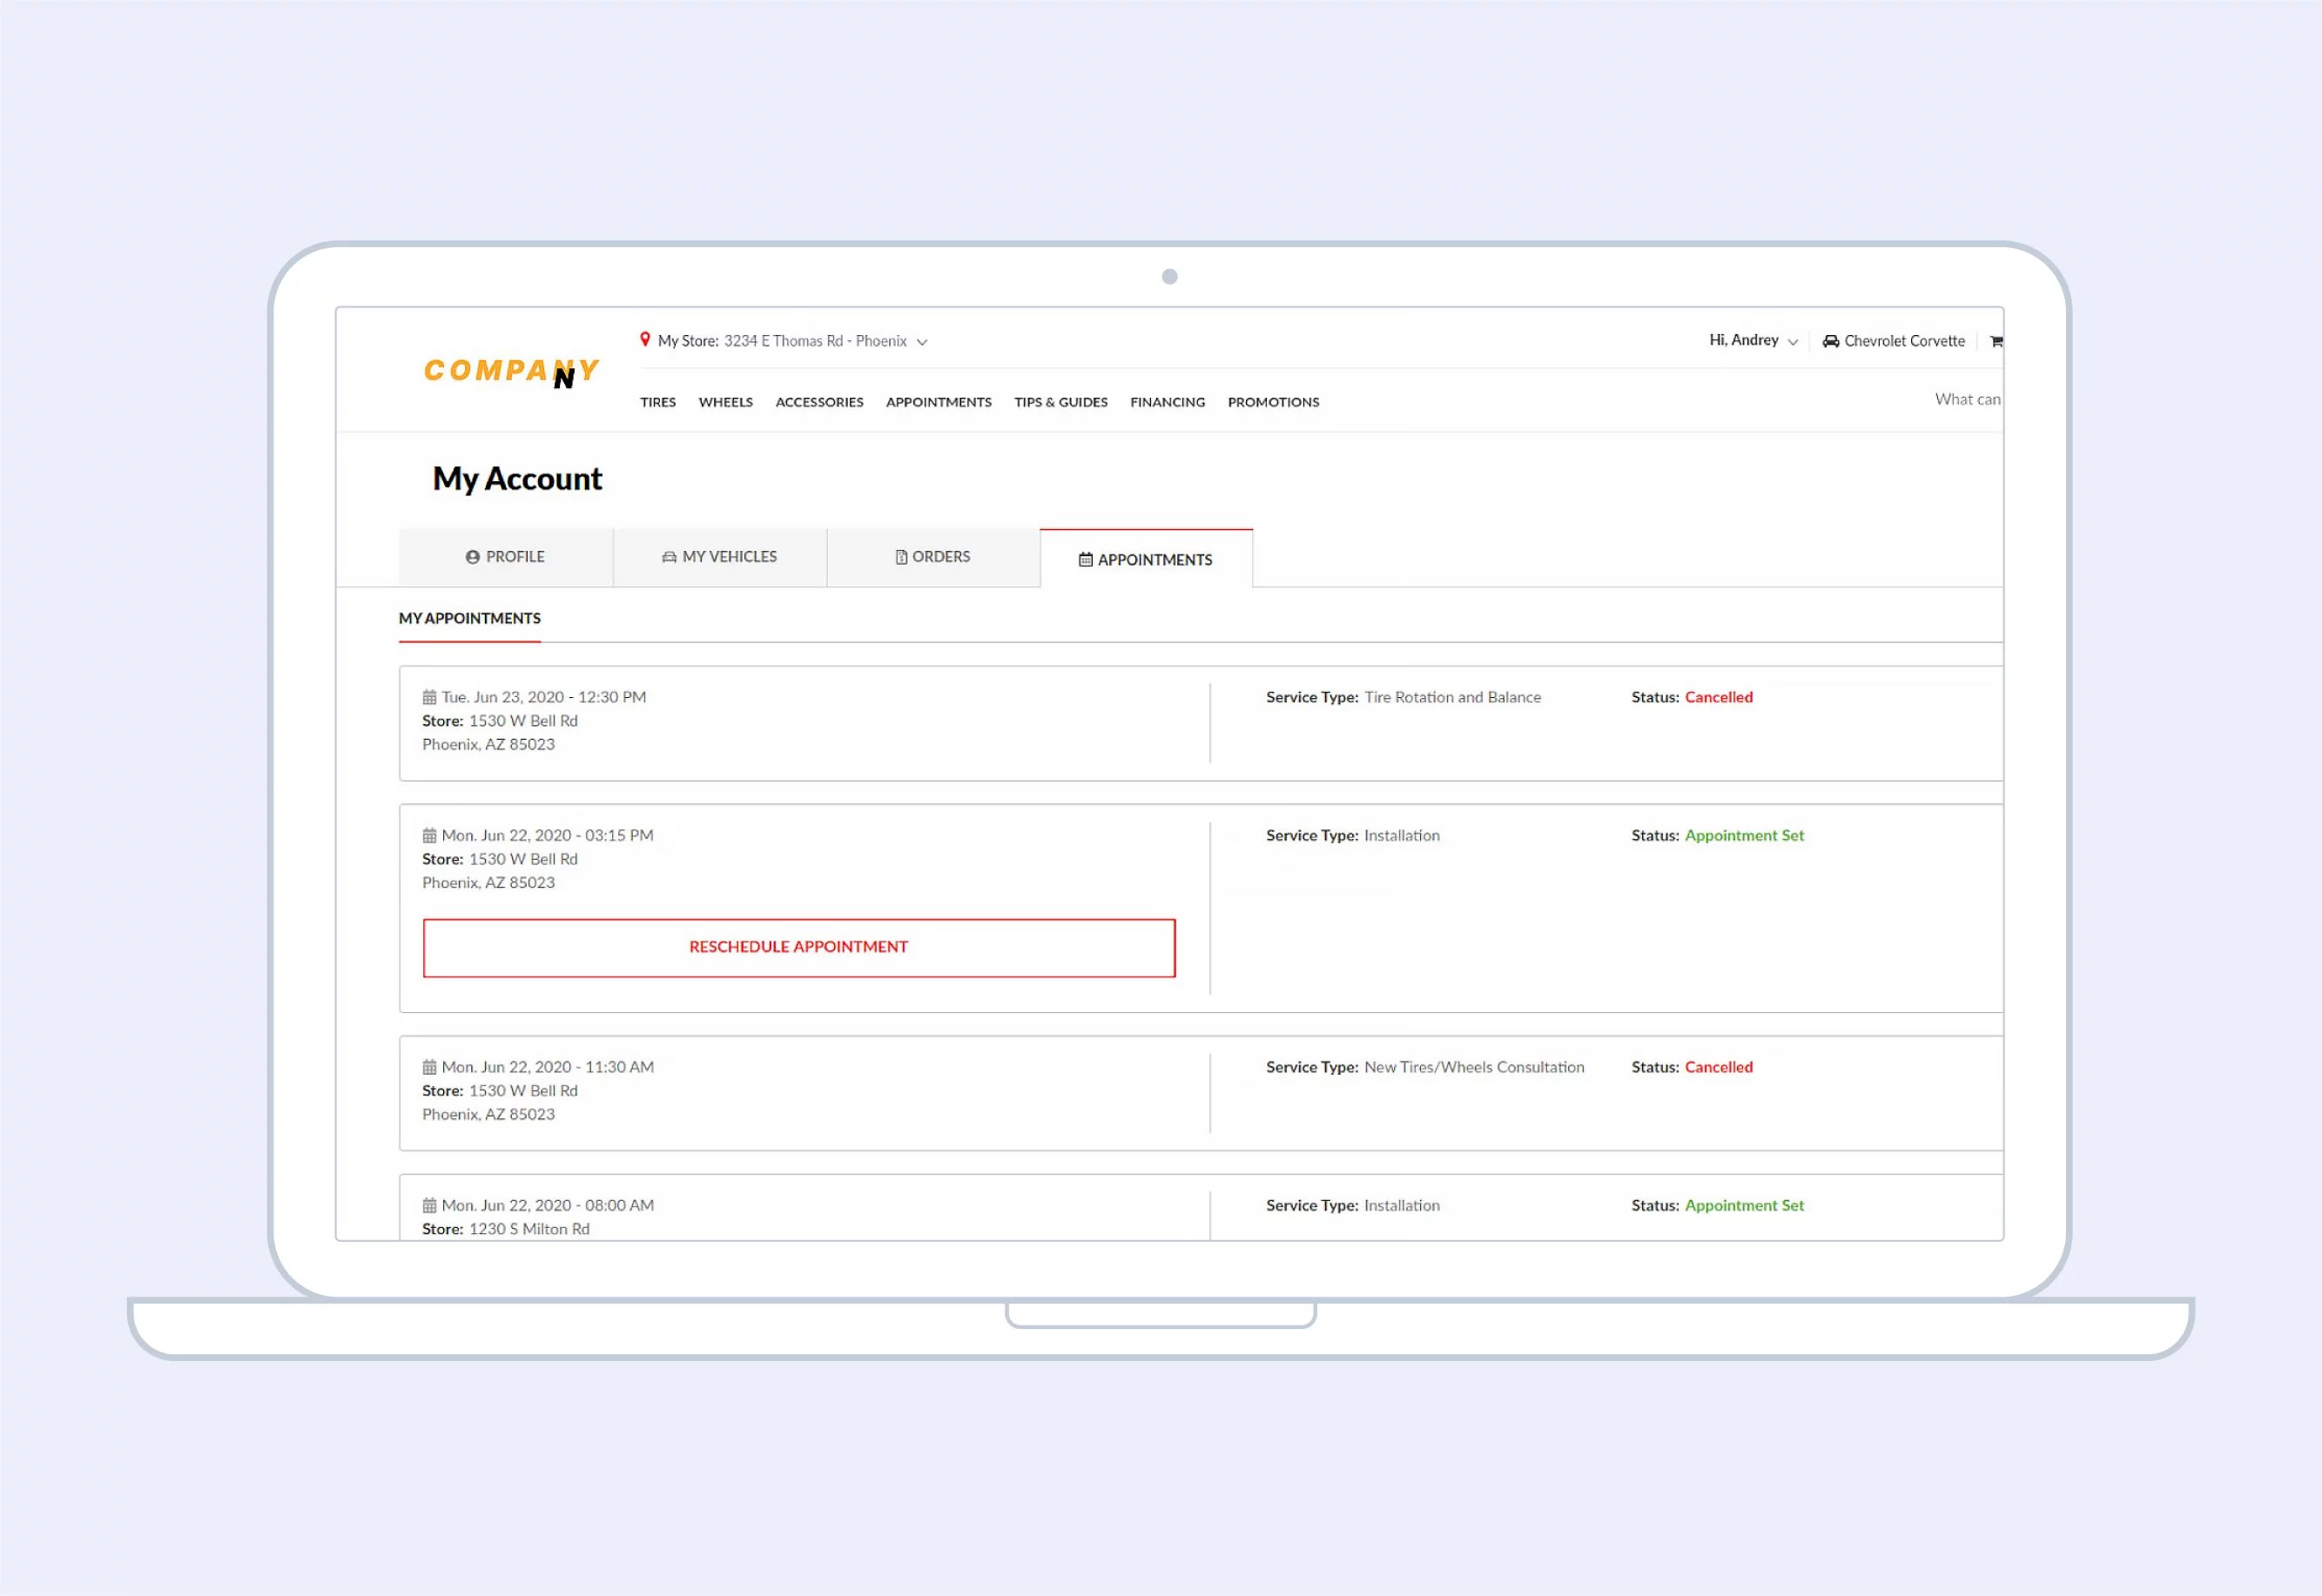Image resolution: width=2322 pixels, height=1596 pixels.
Task: Click the My Account heading
Action: point(517,479)
